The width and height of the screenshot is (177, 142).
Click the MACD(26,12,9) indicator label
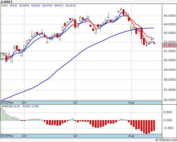tap(10, 106)
